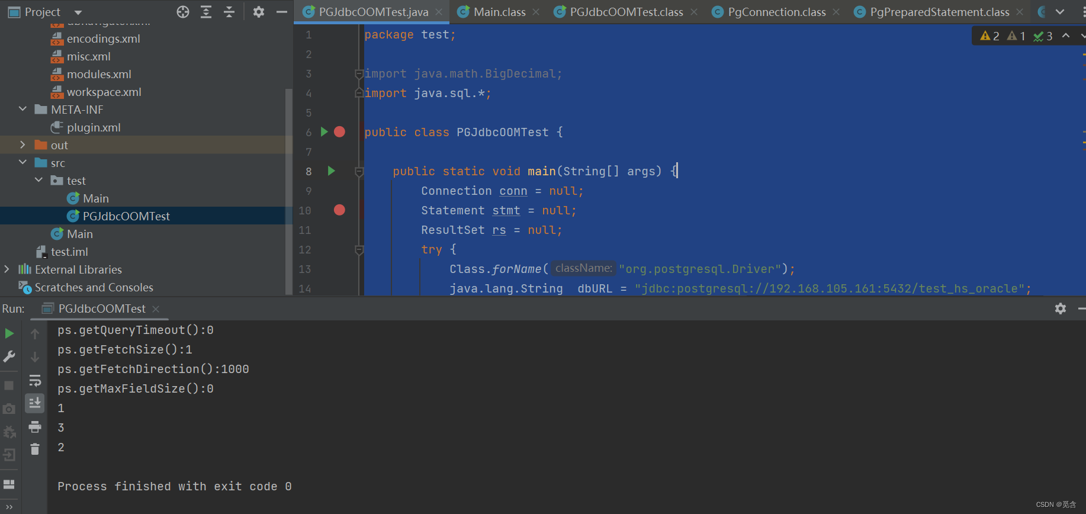The height and width of the screenshot is (514, 1086).
Task: Click the exit arrow icon in Run toolbar
Action: [9, 455]
